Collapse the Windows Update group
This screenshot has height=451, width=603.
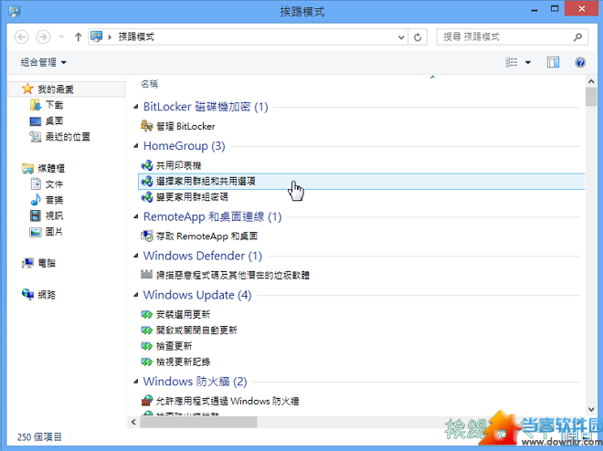click(x=136, y=295)
